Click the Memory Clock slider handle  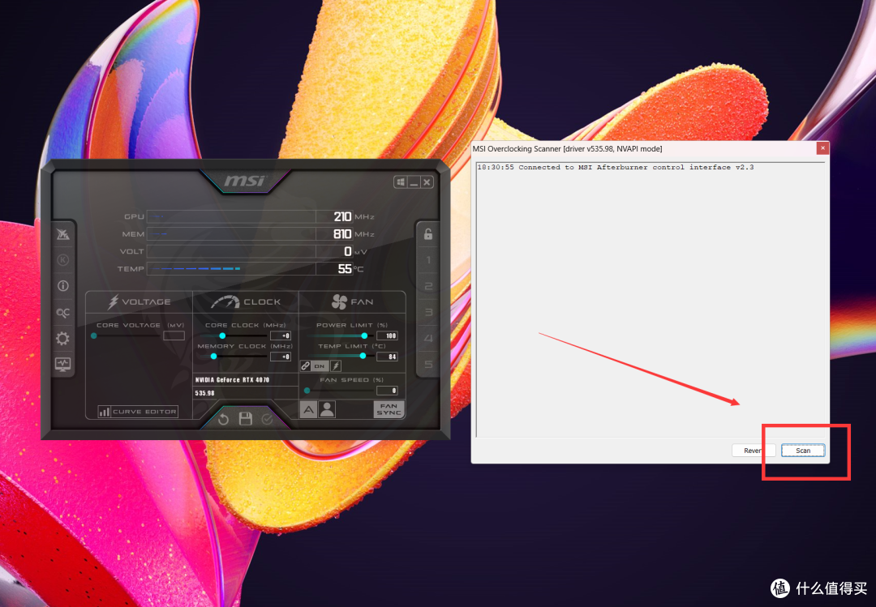tap(213, 357)
